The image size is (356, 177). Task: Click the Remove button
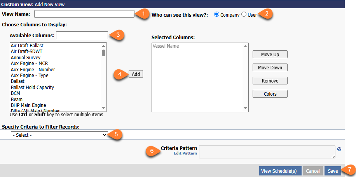(270, 81)
